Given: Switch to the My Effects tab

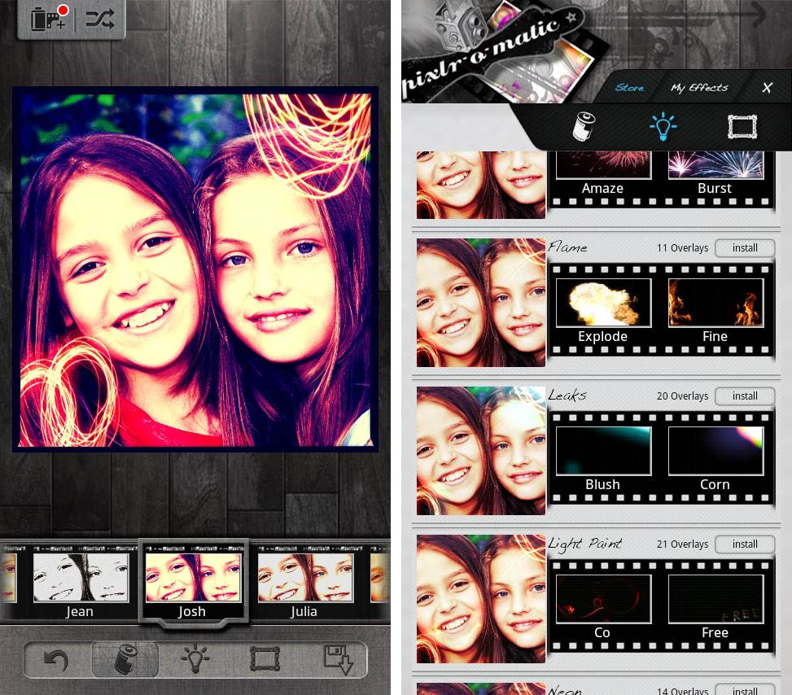Looking at the screenshot, I should pyautogui.click(x=699, y=88).
